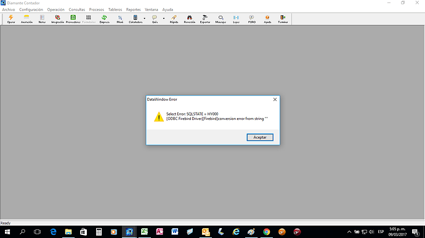
Task: Open Google Chrome from the taskbar
Action: 267,232
